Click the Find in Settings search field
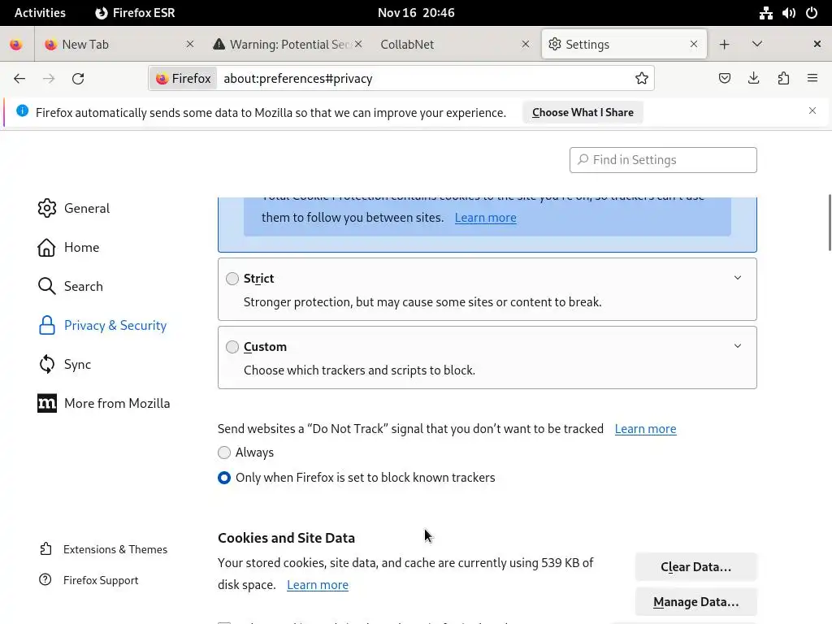This screenshot has height=624, width=832. coord(663,160)
